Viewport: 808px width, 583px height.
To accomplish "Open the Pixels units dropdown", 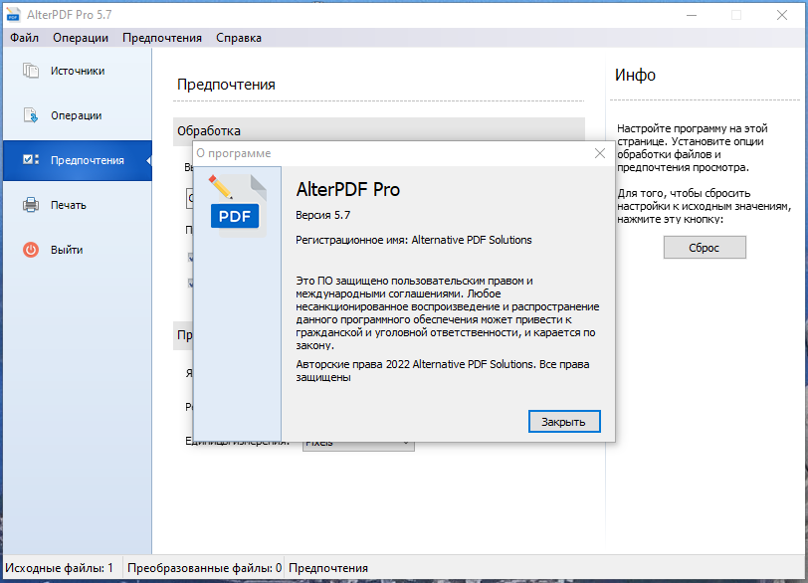I will click(358, 443).
